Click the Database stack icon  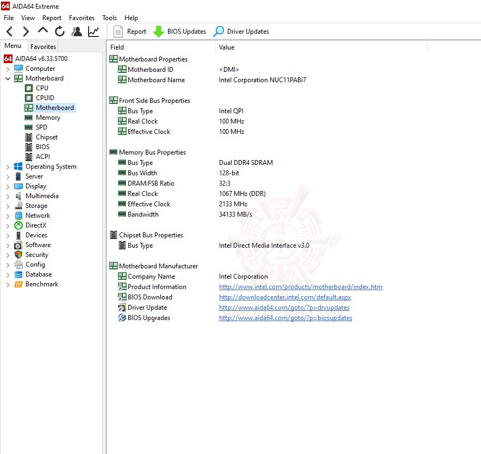coord(18,274)
